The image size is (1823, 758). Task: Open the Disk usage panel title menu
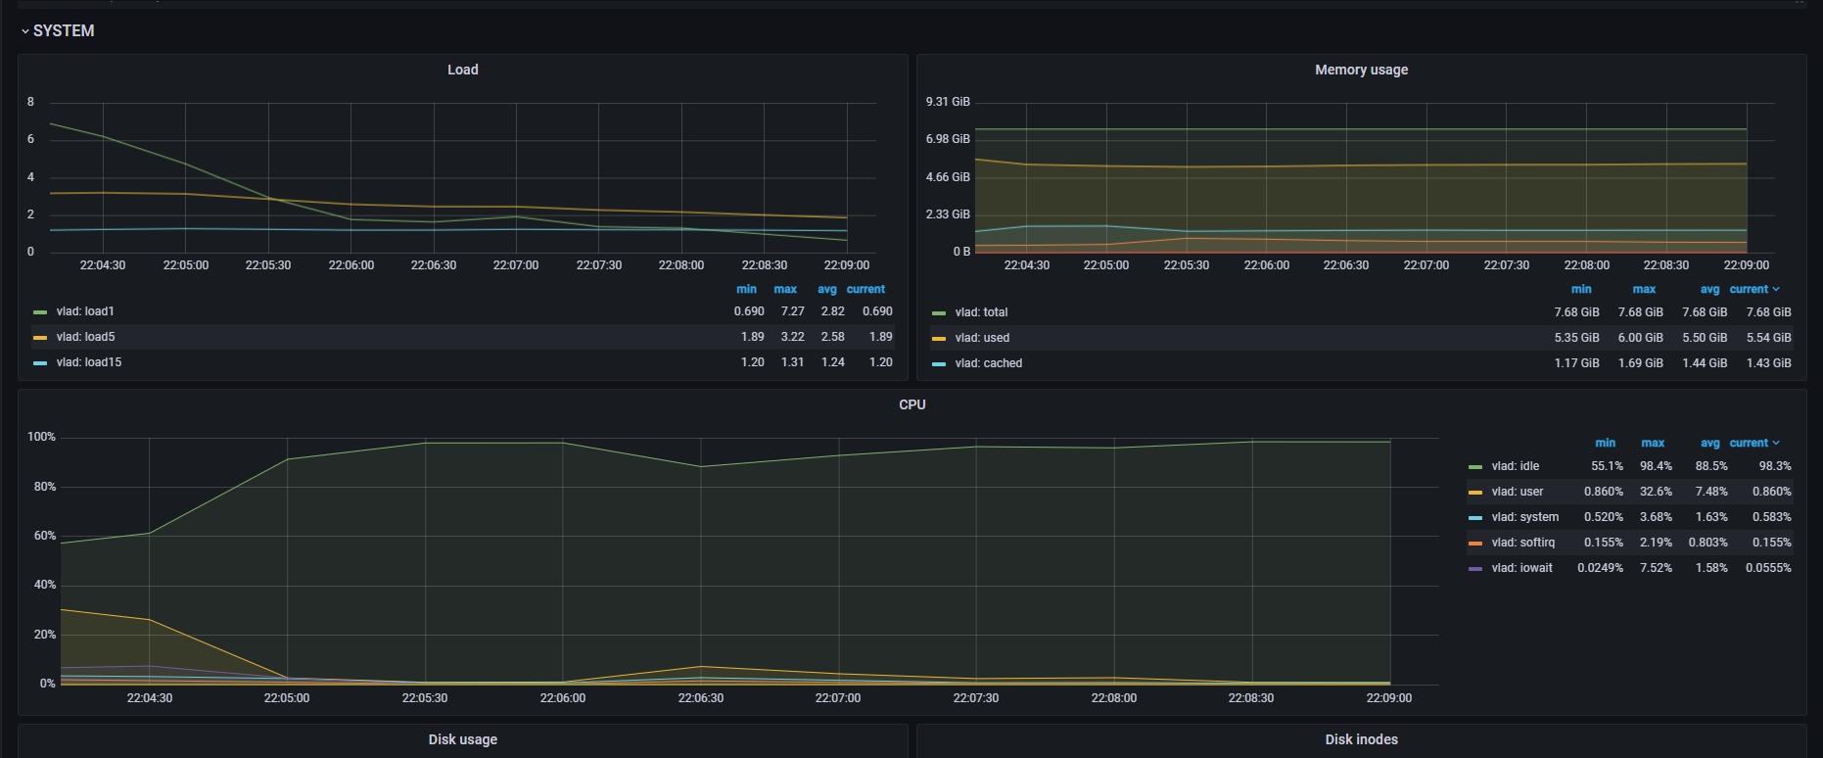463,739
